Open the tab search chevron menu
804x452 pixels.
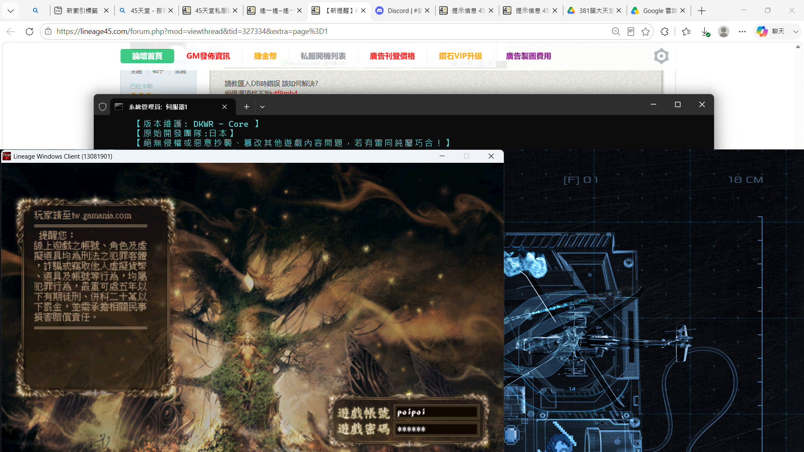11,10
